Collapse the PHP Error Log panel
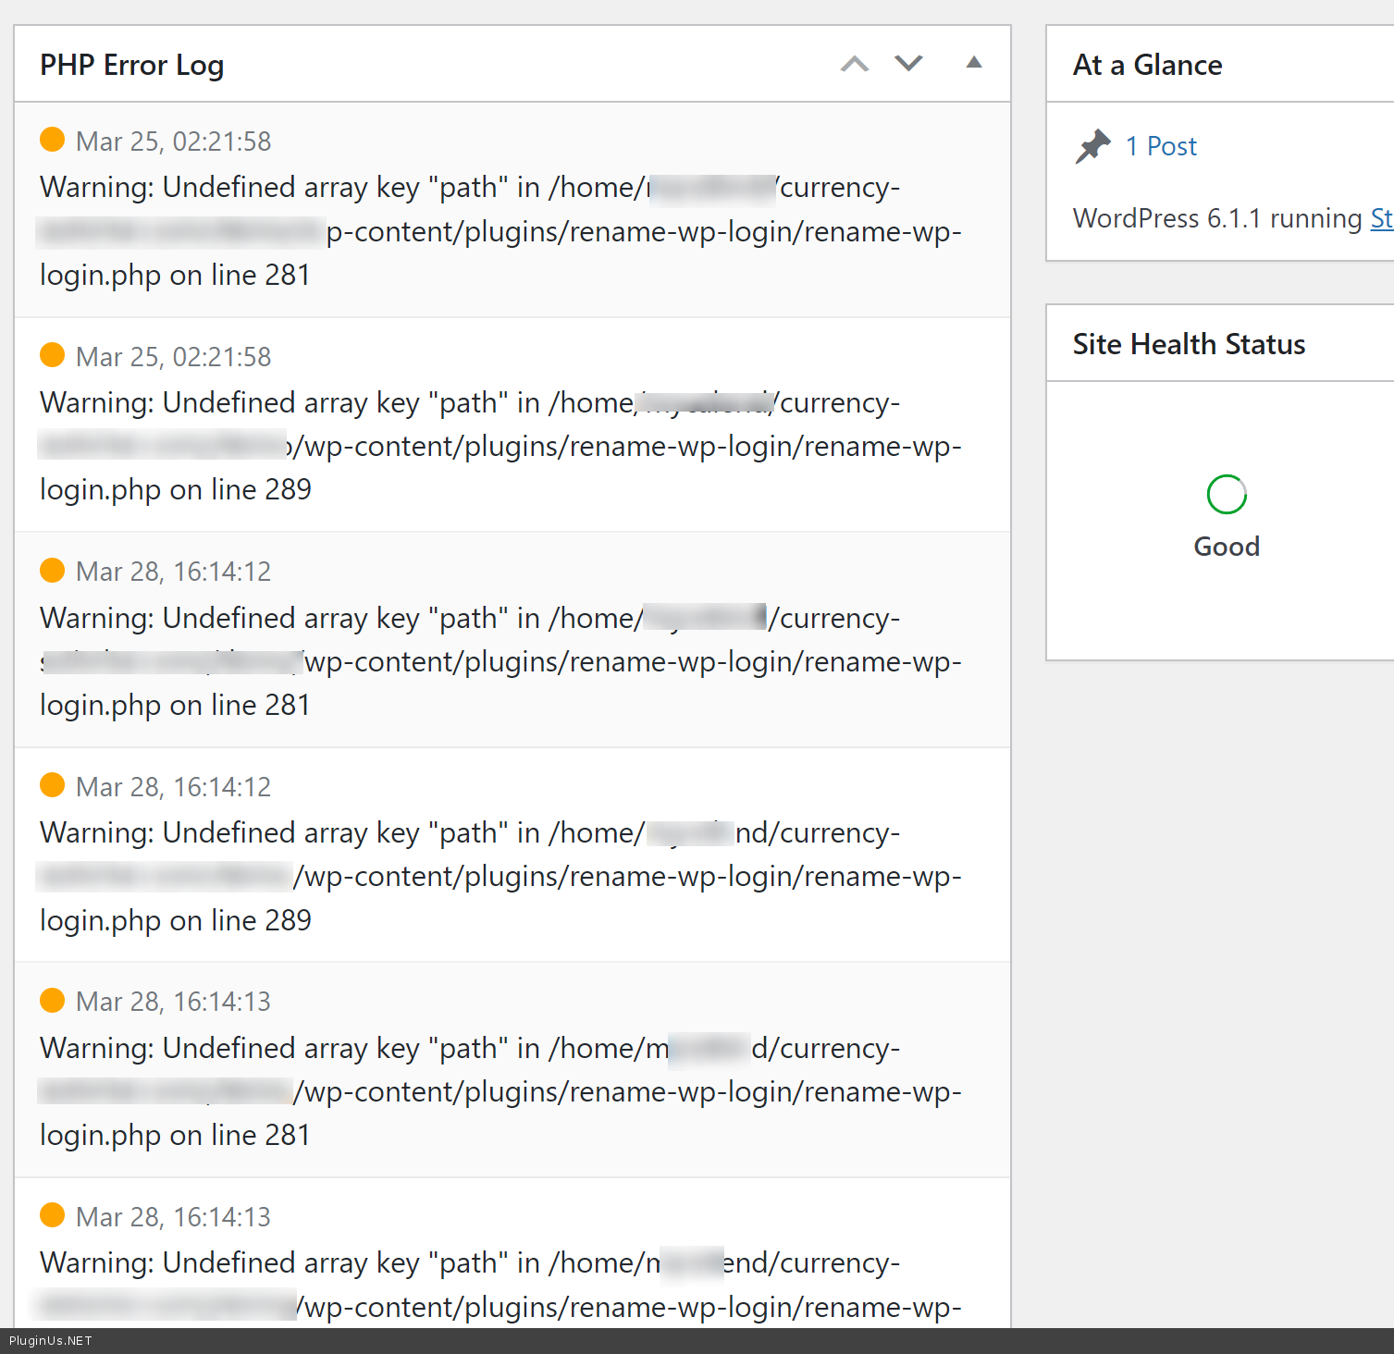This screenshot has width=1394, height=1354. [973, 63]
